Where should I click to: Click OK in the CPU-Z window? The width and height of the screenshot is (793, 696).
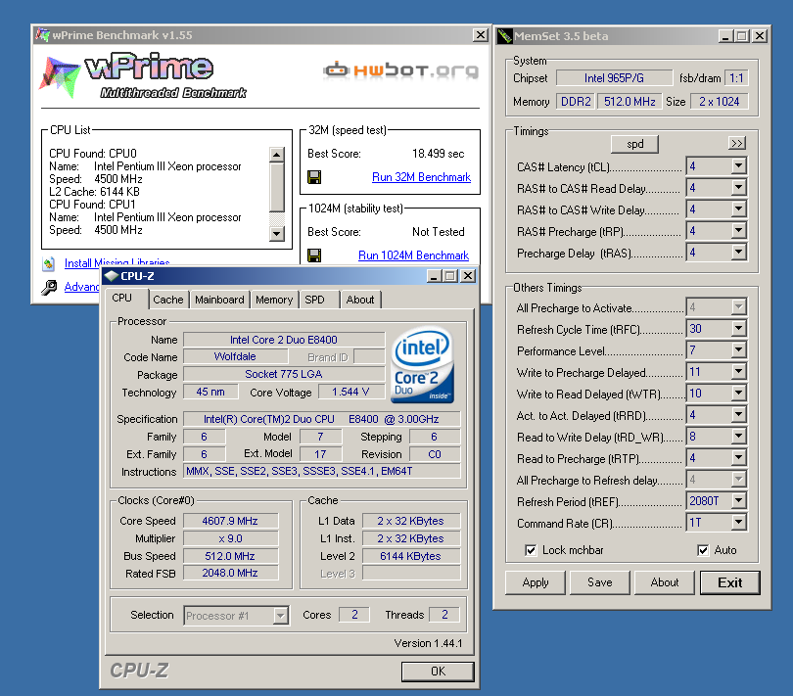coord(438,672)
